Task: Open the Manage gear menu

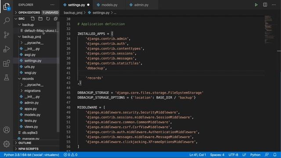Action: point(7,144)
